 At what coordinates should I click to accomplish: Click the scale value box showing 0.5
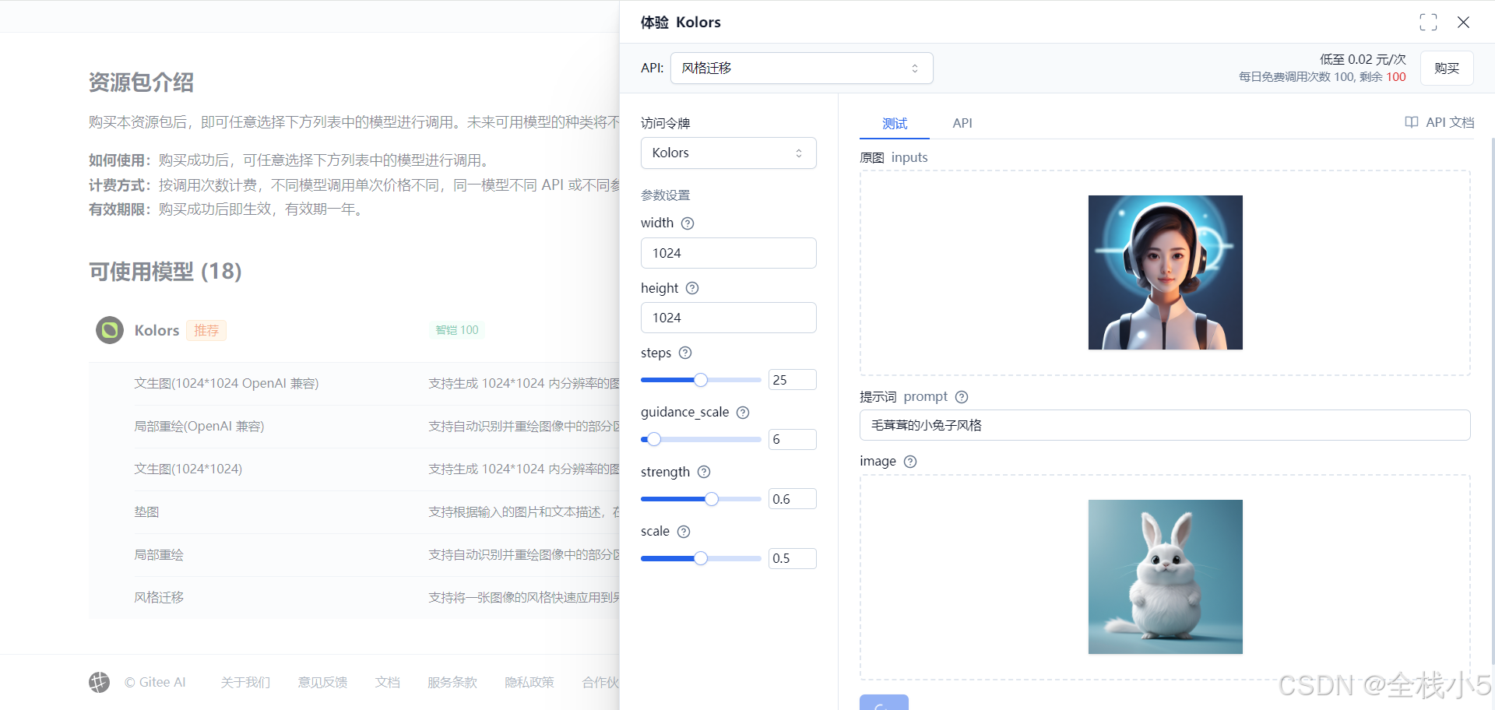(793, 558)
